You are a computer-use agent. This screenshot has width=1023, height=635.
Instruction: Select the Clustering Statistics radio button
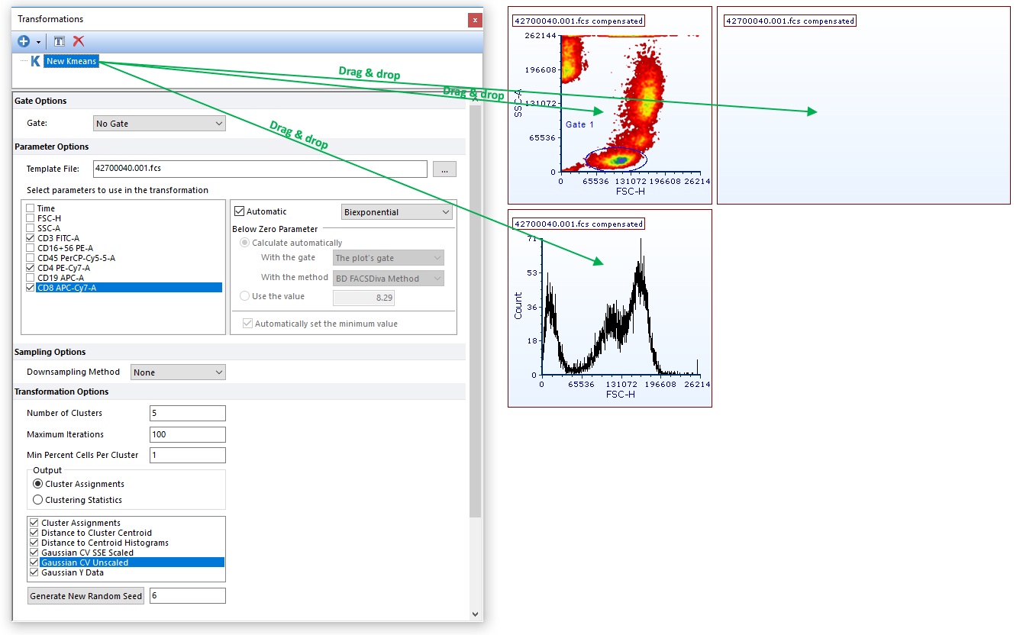pyautogui.click(x=37, y=500)
